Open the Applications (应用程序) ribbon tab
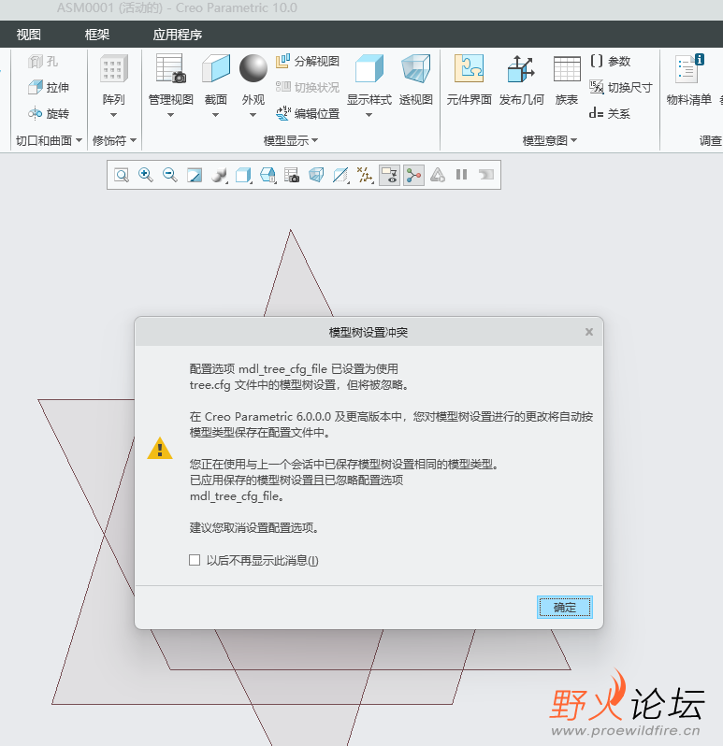Screen dimensions: 723x746 tap(178, 35)
